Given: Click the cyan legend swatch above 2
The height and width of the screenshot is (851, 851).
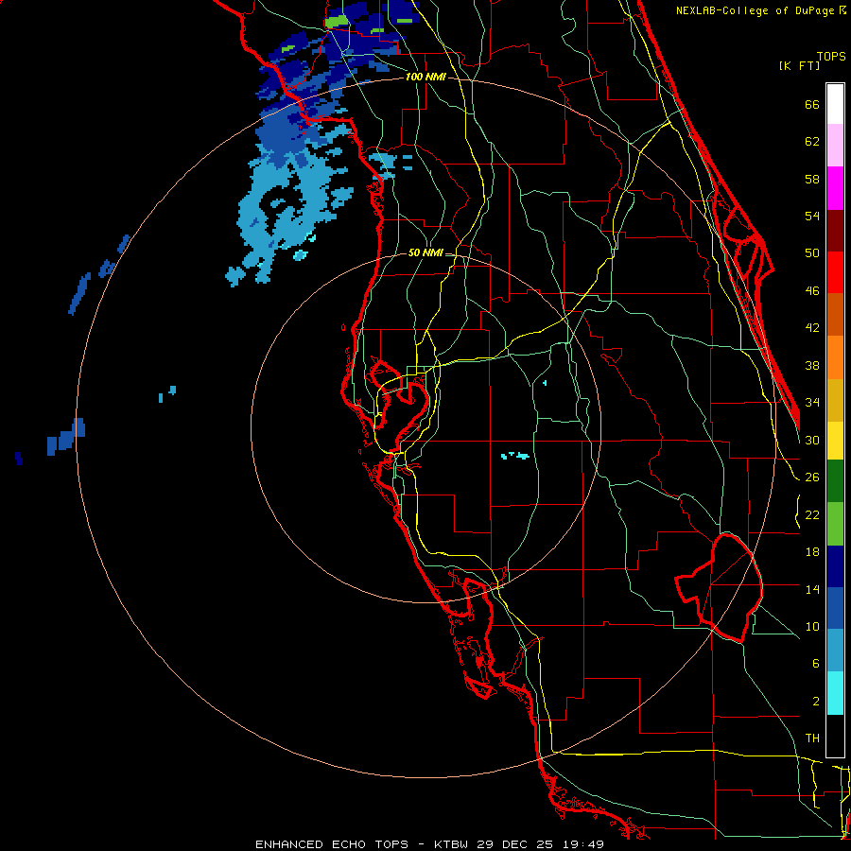Looking at the screenshot, I should coord(835,693).
